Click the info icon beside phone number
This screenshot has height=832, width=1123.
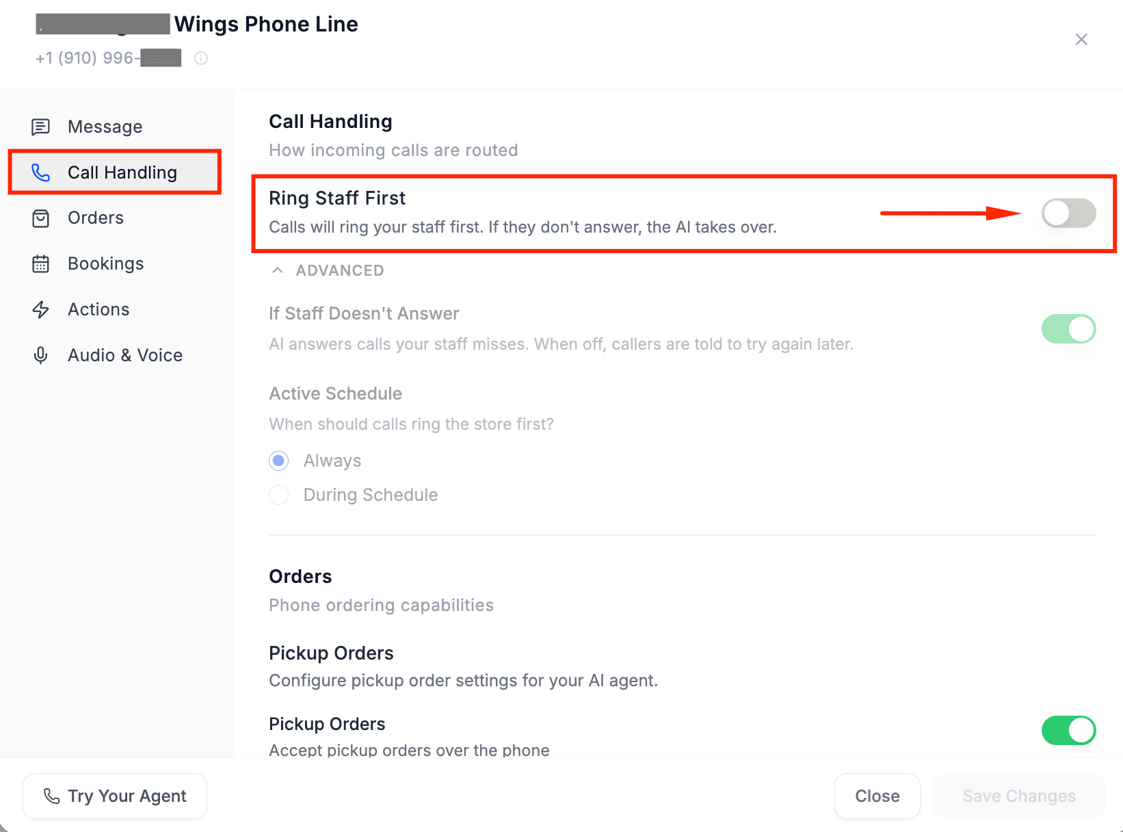[x=201, y=58]
